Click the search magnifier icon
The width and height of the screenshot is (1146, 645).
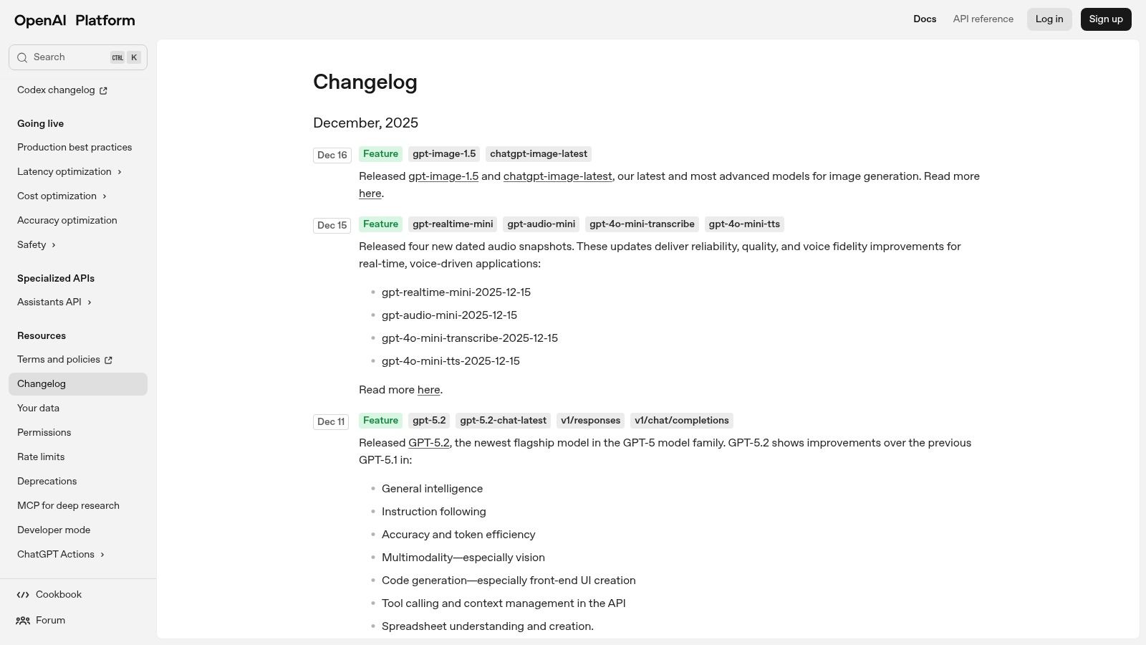point(22,57)
